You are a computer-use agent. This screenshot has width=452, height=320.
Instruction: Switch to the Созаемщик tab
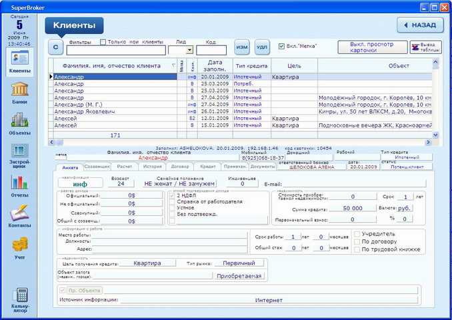97,167
